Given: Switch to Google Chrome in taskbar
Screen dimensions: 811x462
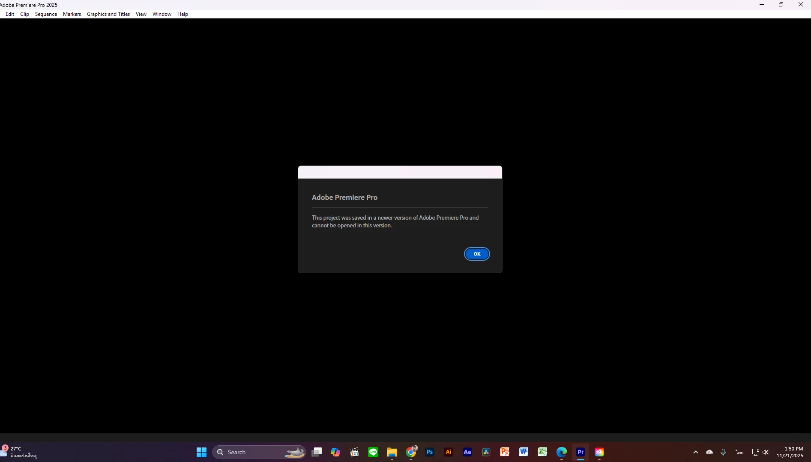Looking at the screenshot, I should pos(411,452).
